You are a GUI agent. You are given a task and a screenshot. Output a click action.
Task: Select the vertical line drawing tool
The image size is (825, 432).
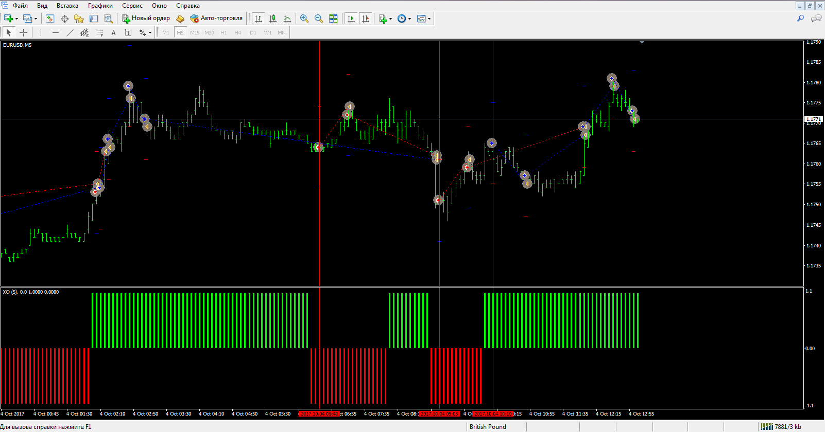pyautogui.click(x=41, y=32)
